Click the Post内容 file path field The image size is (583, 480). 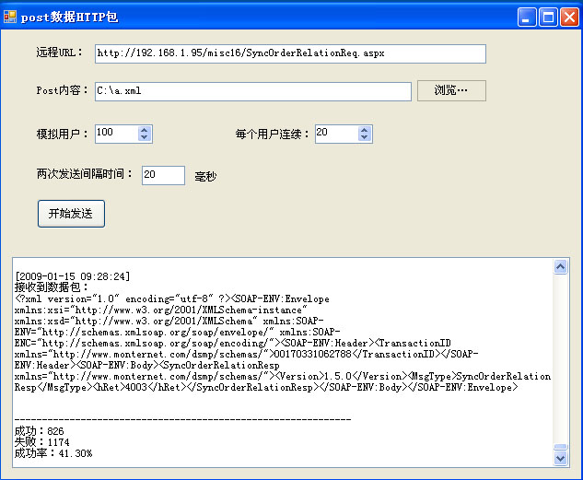[x=253, y=91]
